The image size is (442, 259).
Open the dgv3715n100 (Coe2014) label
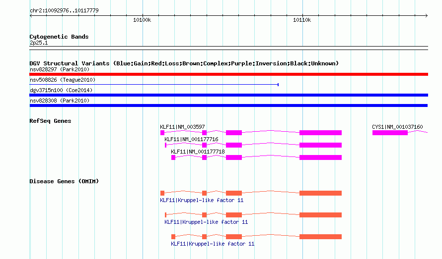(x=61, y=90)
